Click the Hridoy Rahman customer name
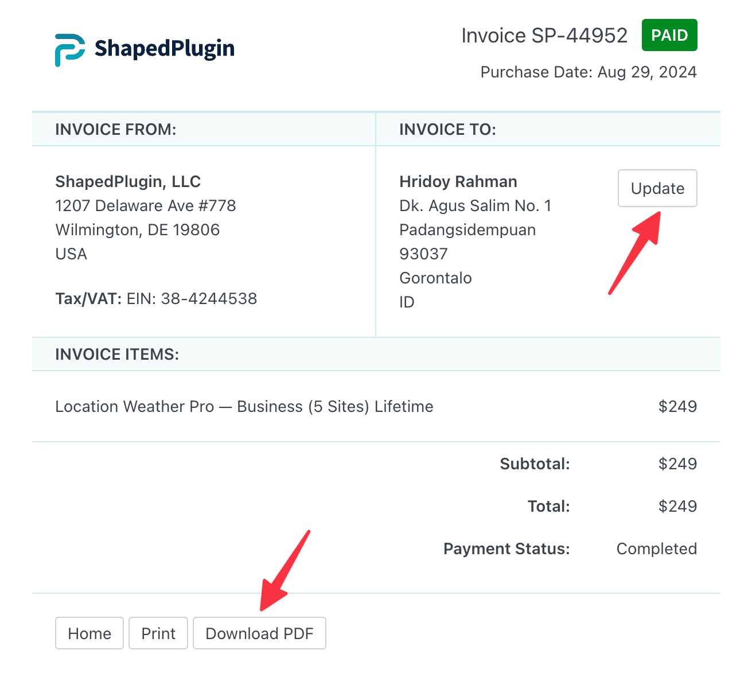This screenshot has height=685, width=752. (x=458, y=182)
